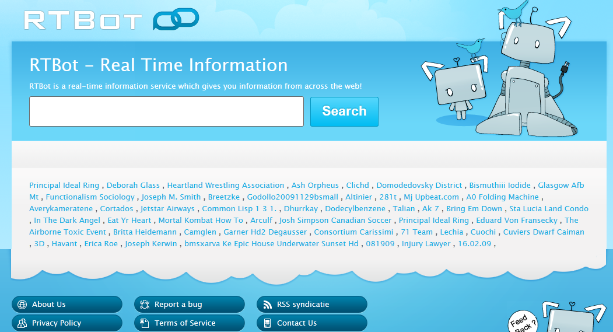The width and height of the screenshot is (613, 332).
Task: Follow the Erica Roe link
Action: tap(101, 244)
